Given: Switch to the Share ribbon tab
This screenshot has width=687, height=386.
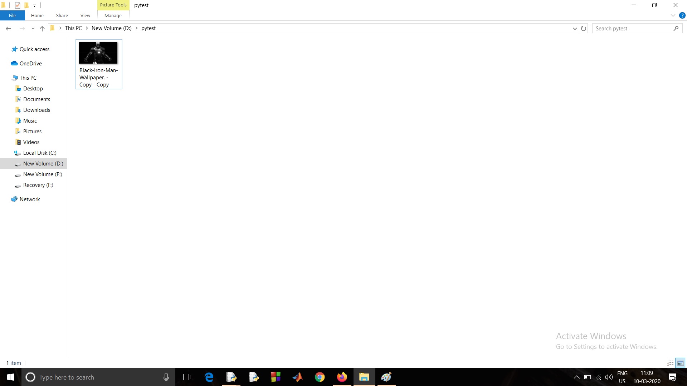Looking at the screenshot, I should pos(62,15).
